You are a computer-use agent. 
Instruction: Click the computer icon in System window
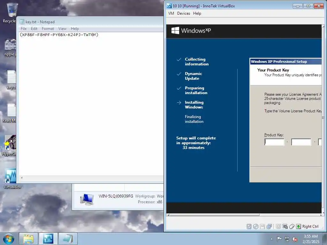[x=87, y=199]
